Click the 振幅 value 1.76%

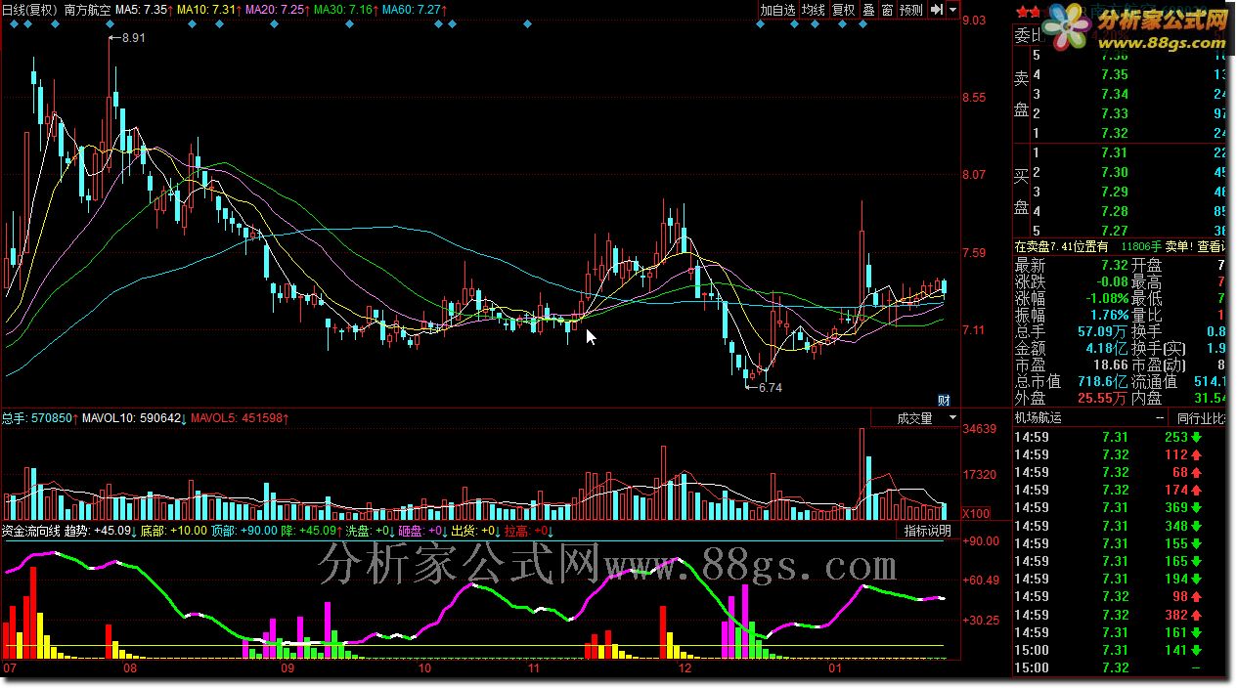tap(1109, 315)
